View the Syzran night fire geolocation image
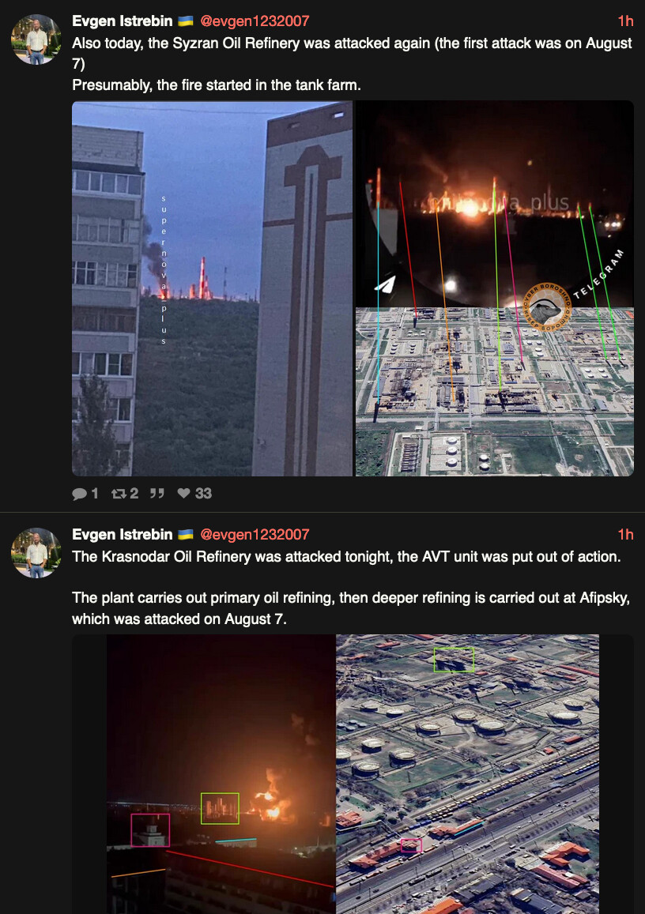Viewport: 645px width, 914px height. click(x=495, y=288)
